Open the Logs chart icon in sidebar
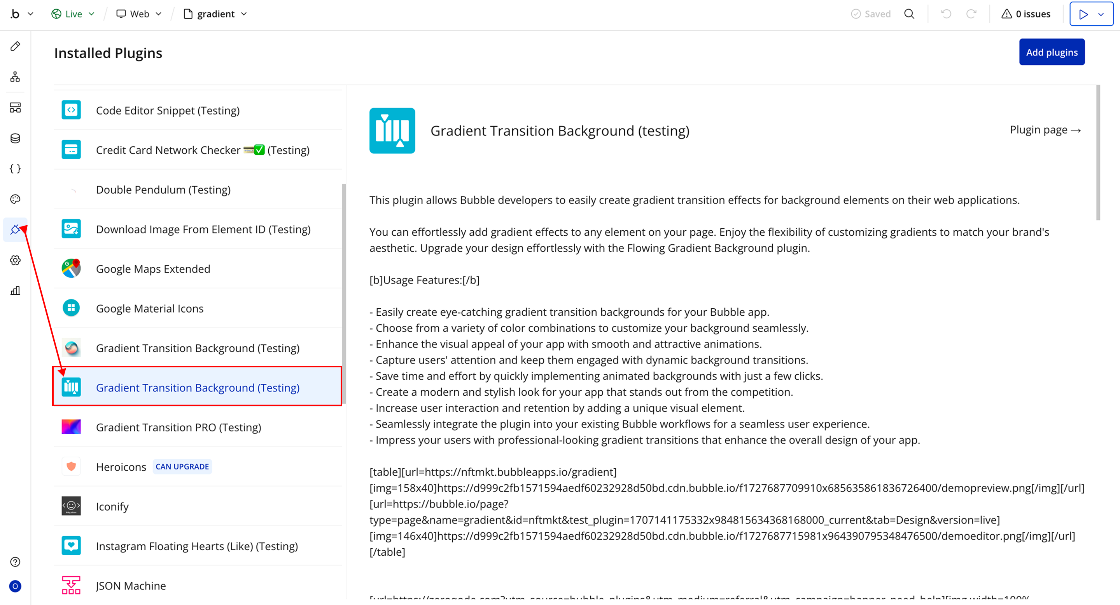 [x=15, y=291]
